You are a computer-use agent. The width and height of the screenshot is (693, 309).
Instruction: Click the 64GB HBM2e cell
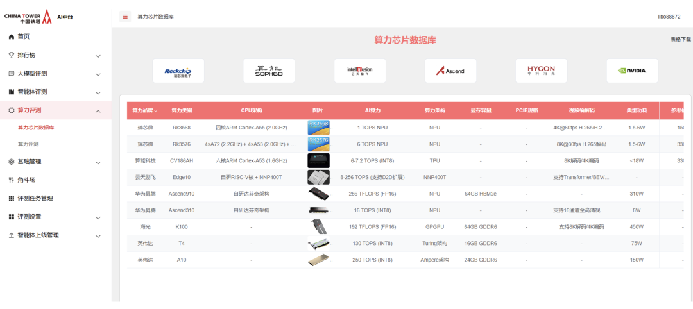tap(481, 194)
